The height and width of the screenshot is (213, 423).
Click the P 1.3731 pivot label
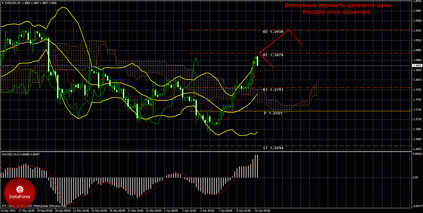click(x=273, y=113)
